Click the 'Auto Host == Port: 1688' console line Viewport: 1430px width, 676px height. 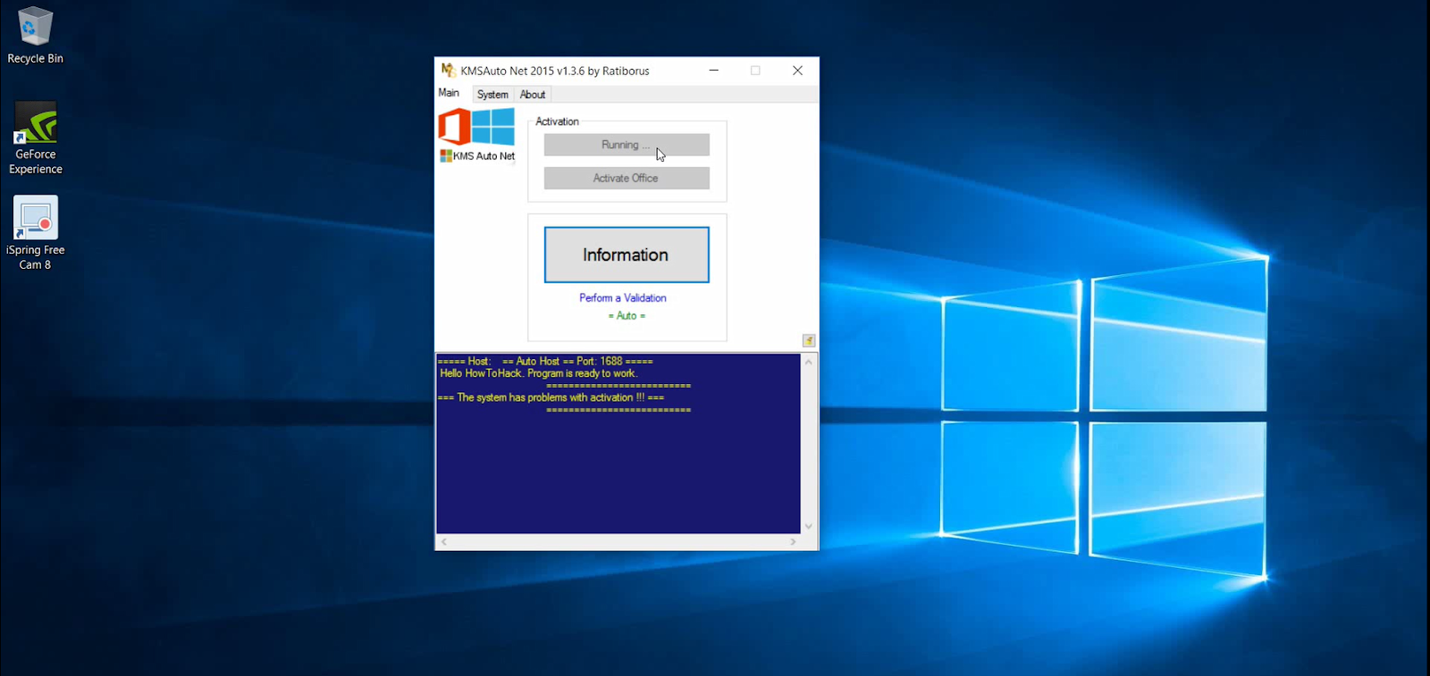tap(546, 362)
